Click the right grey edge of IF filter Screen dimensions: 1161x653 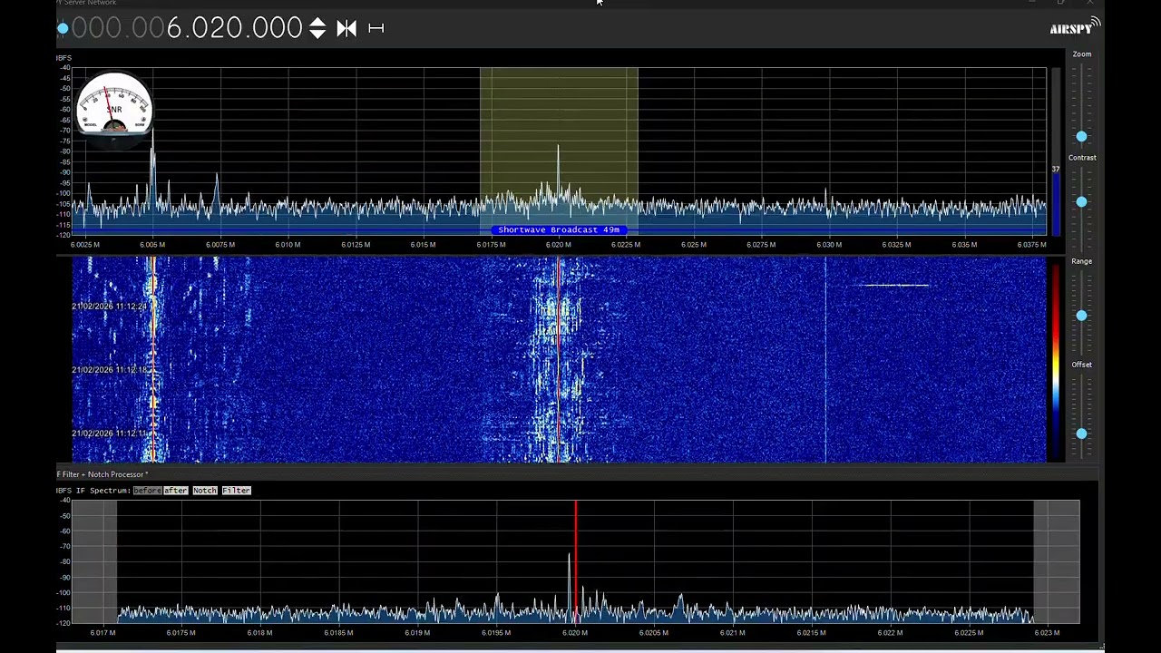pyautogui.click(x=1057, y=561)
